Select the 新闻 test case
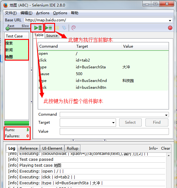Viewport: 177px width, 188px height. pyautogui.click(x=17, y=50)
